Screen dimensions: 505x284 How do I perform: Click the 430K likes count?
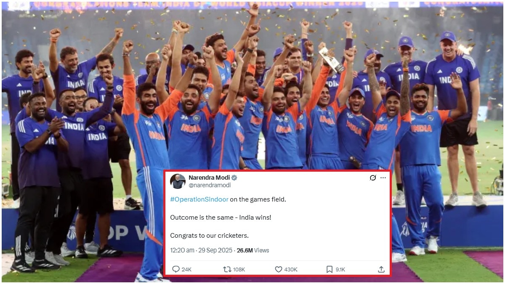[291, 269]
